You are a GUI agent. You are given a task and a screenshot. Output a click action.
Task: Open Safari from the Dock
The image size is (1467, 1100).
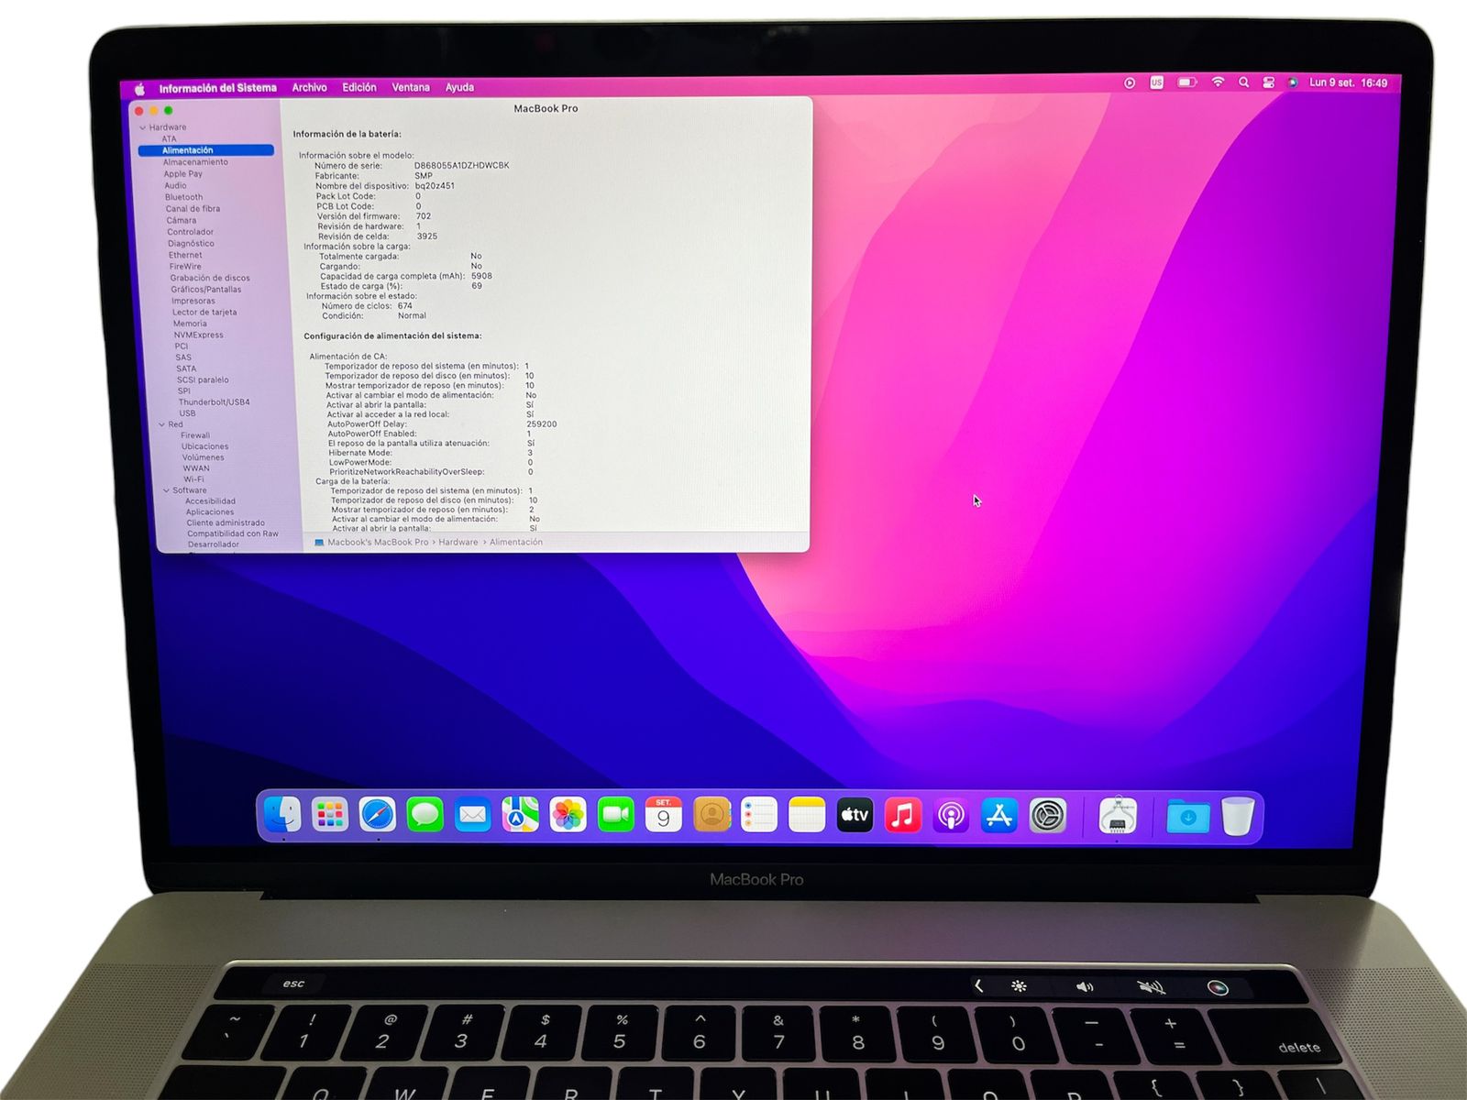[x=377, y=815]
